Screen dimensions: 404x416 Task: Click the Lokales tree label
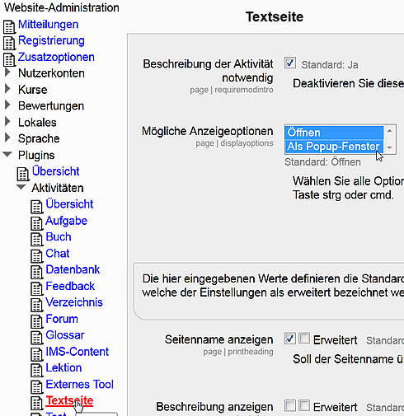click(x=37, y=123)
